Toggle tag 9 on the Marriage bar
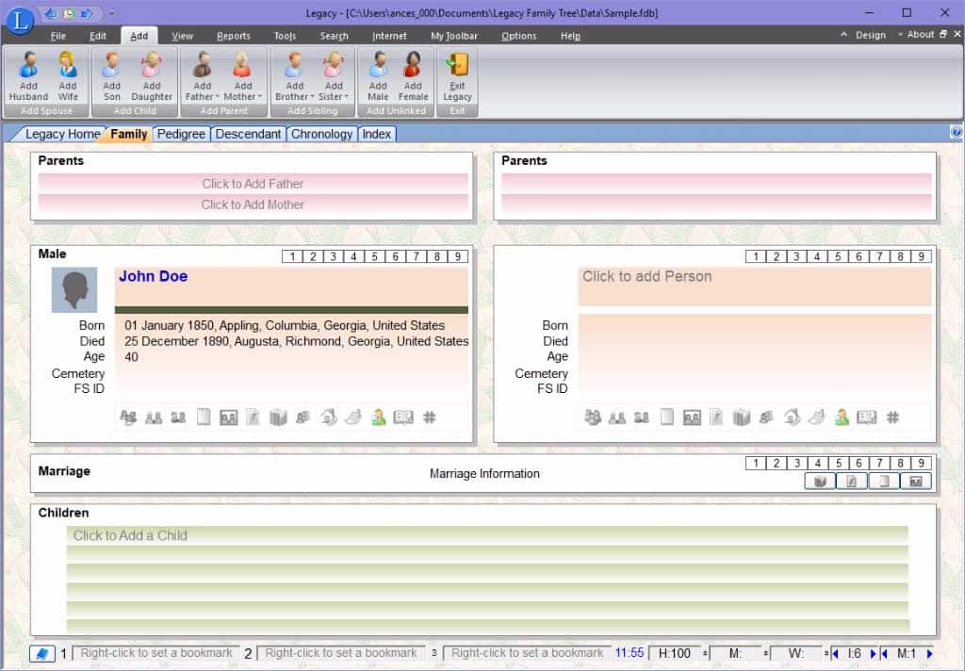The image size is (965, 671). [x=921, y=464]
